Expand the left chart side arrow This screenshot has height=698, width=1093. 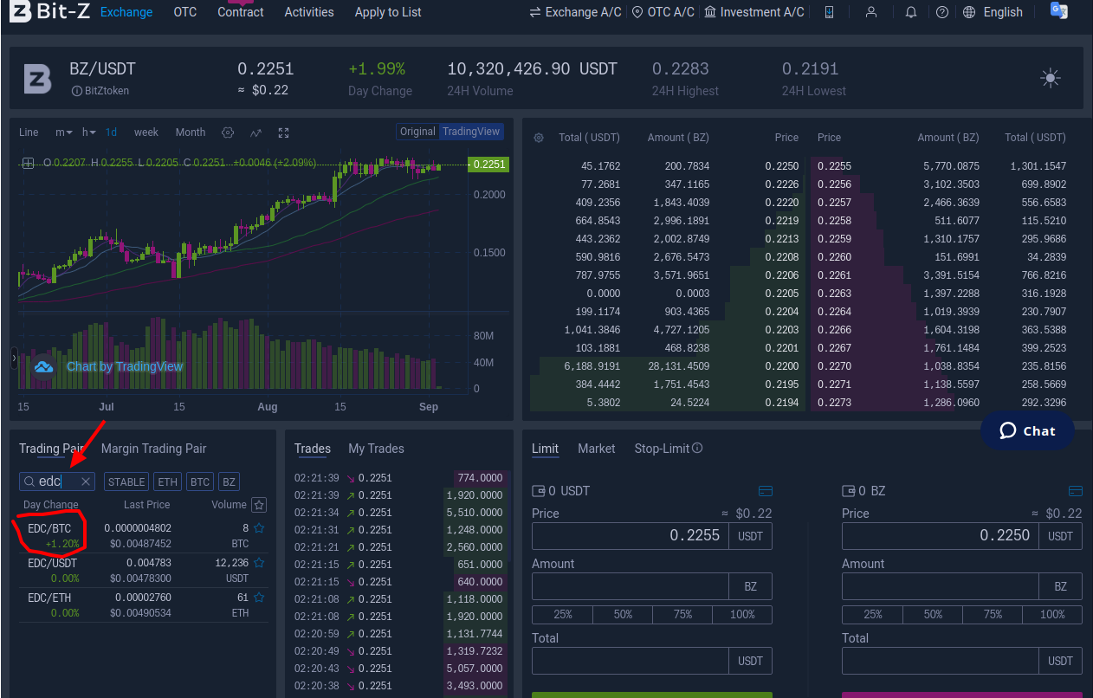(x=14, y=358)
